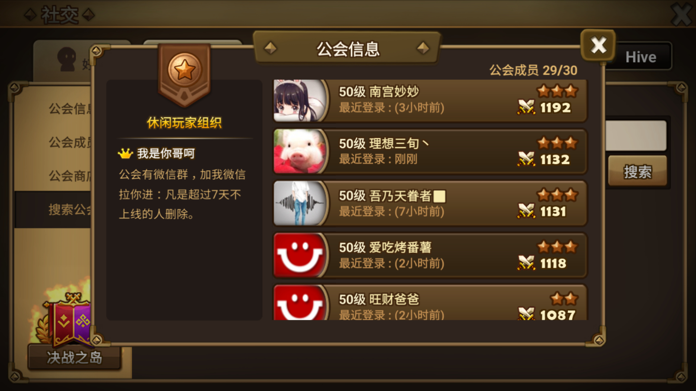This screenshot has width=696, height=391.
Task: Open 南宫妙妙's anime girl avatar
Action: [x=300, y=100]
